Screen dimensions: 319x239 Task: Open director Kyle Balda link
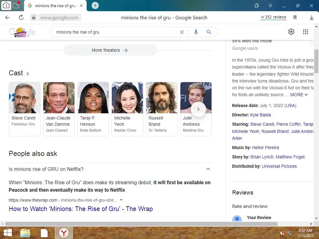click(260, 115)
